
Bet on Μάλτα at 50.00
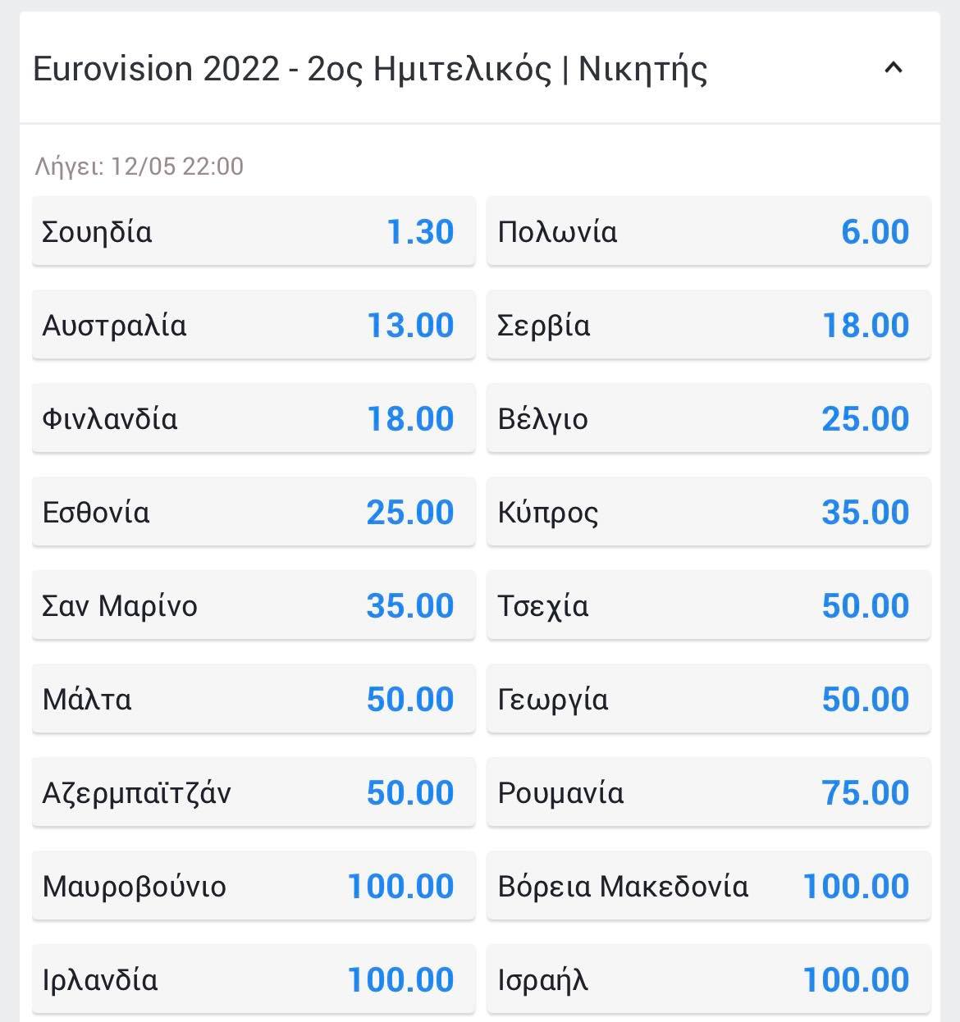[x=254, y=699]
